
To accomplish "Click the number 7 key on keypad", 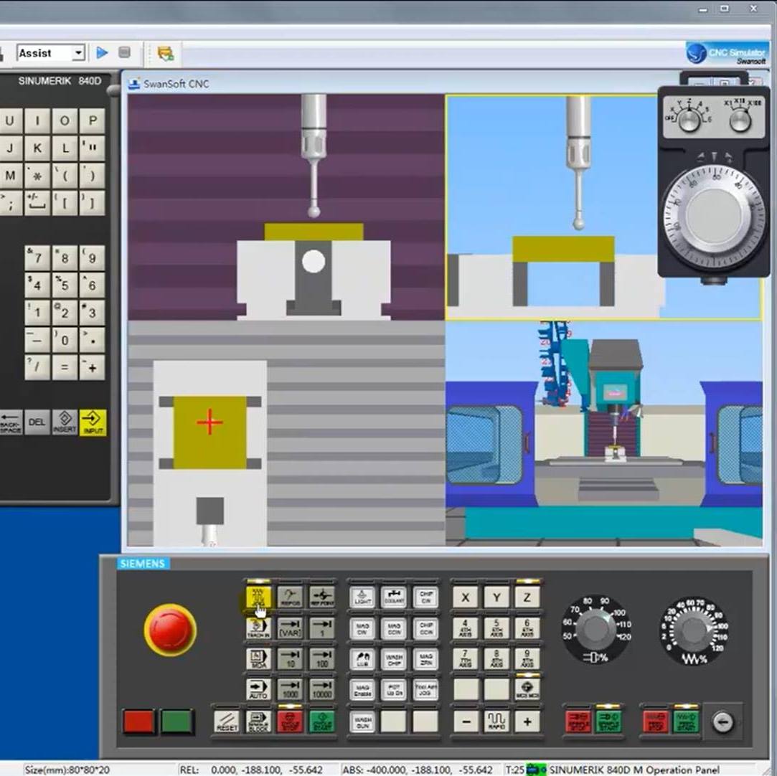I will pos(37,257).
